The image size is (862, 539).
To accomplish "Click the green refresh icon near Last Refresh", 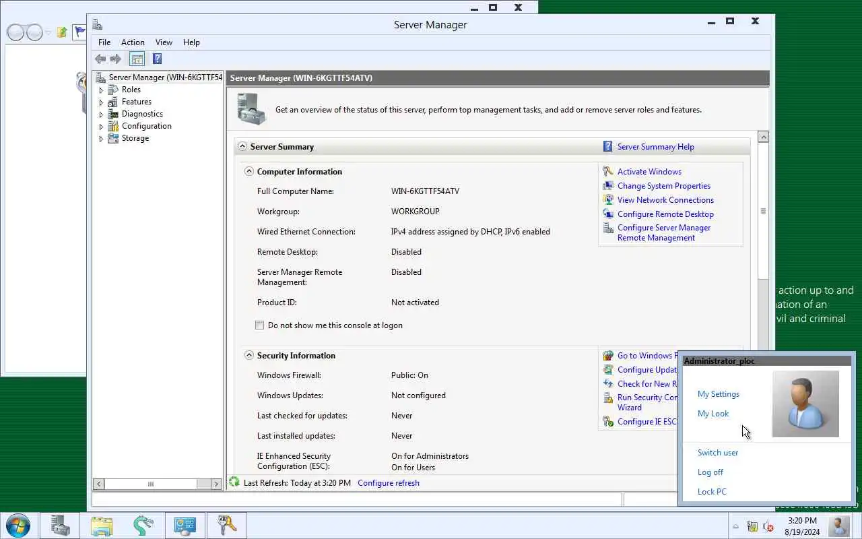I will pos(234,482).
